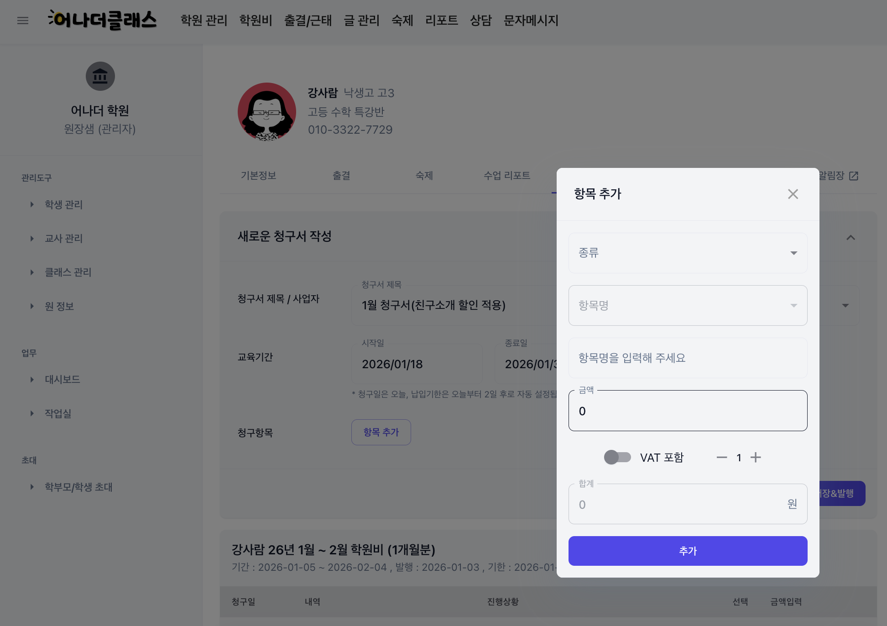
Task: Open the 항목명 dropdown
Action: [x=688, y=305]
